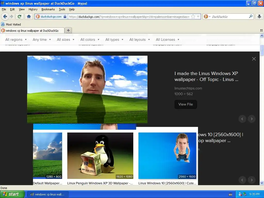Expand the All Licenses filter

[x=168, y=39]
